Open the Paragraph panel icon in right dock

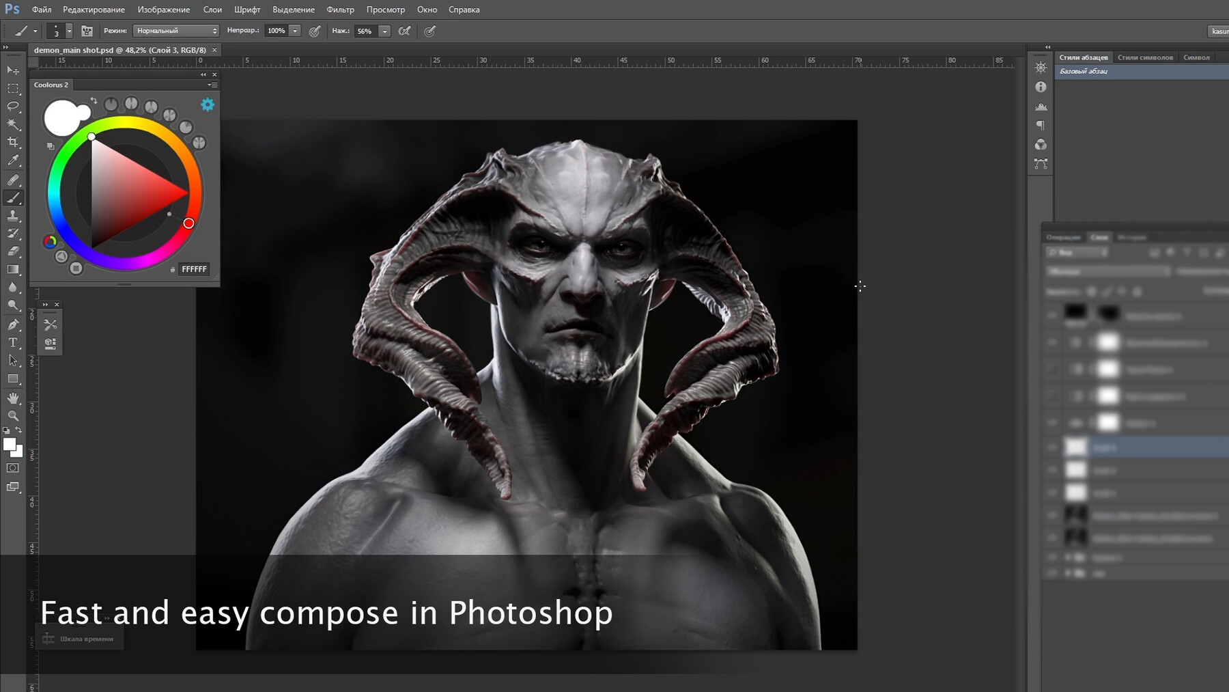tap(1040, 126)
